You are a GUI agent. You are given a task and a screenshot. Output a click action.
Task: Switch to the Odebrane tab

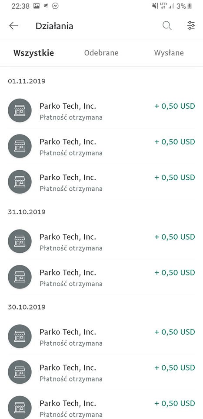pyautogui.click(x=101, y=53)
